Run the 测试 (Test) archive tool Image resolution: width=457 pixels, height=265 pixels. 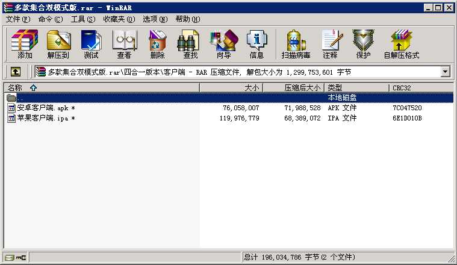tap(92, 44)
